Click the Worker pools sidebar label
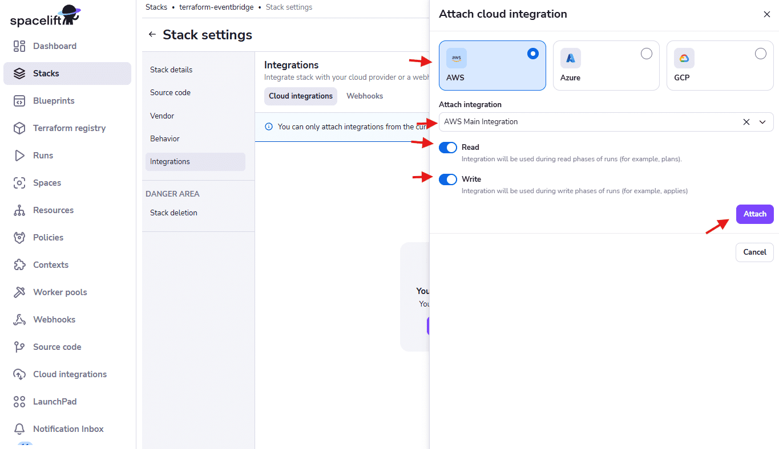779x449 pixels. tap(60, 292)
